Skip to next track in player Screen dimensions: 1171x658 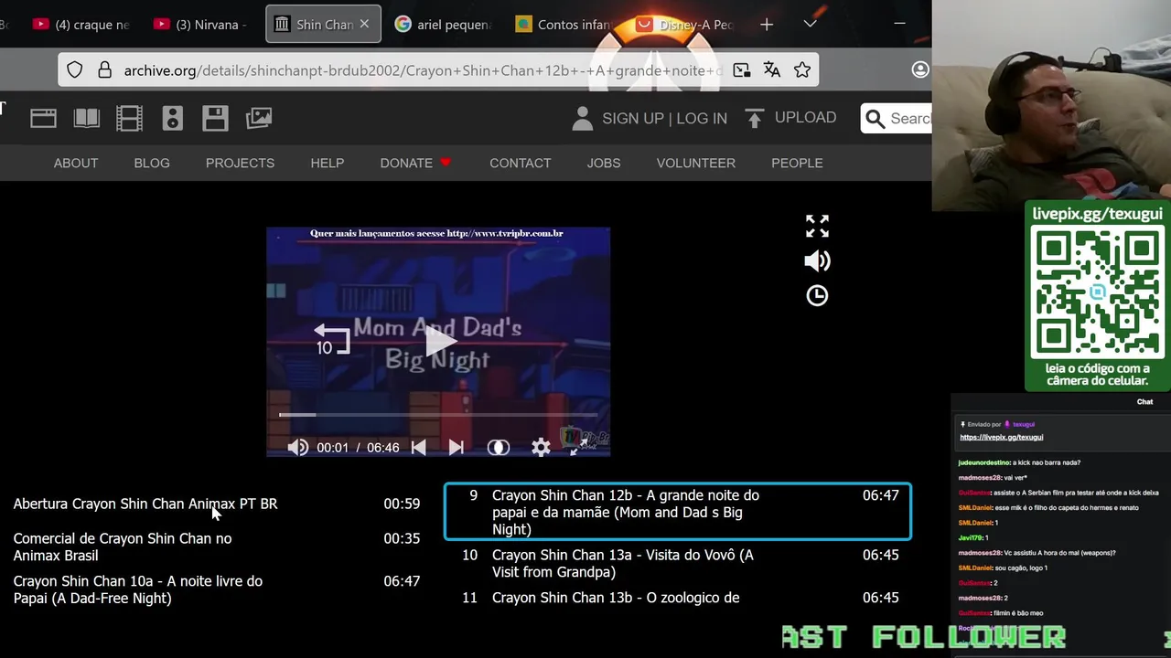[457, 447]
